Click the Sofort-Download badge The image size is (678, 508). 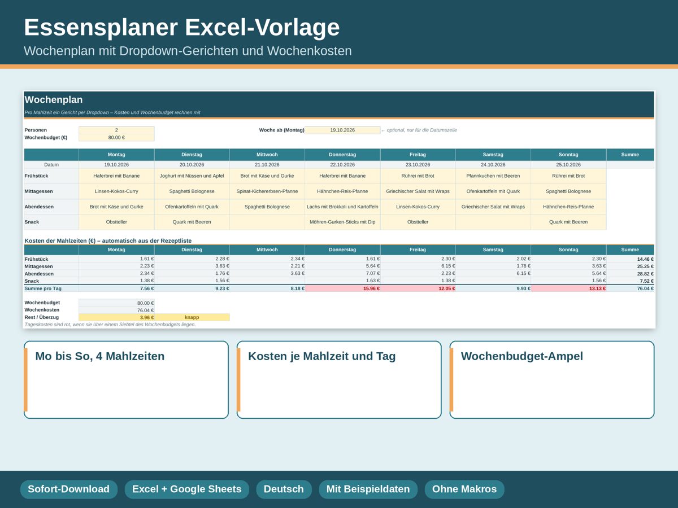point(69,489)
